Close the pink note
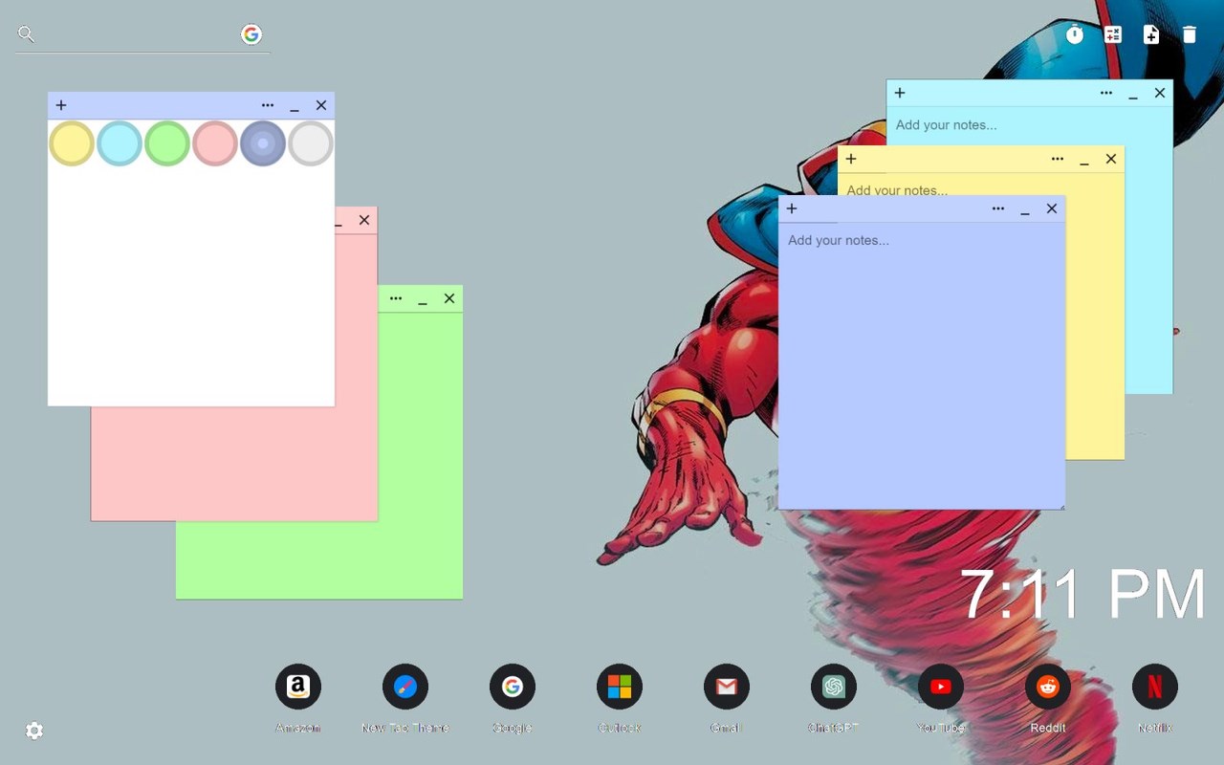This screenshot has height=765, width=1224. pos(364,220)
